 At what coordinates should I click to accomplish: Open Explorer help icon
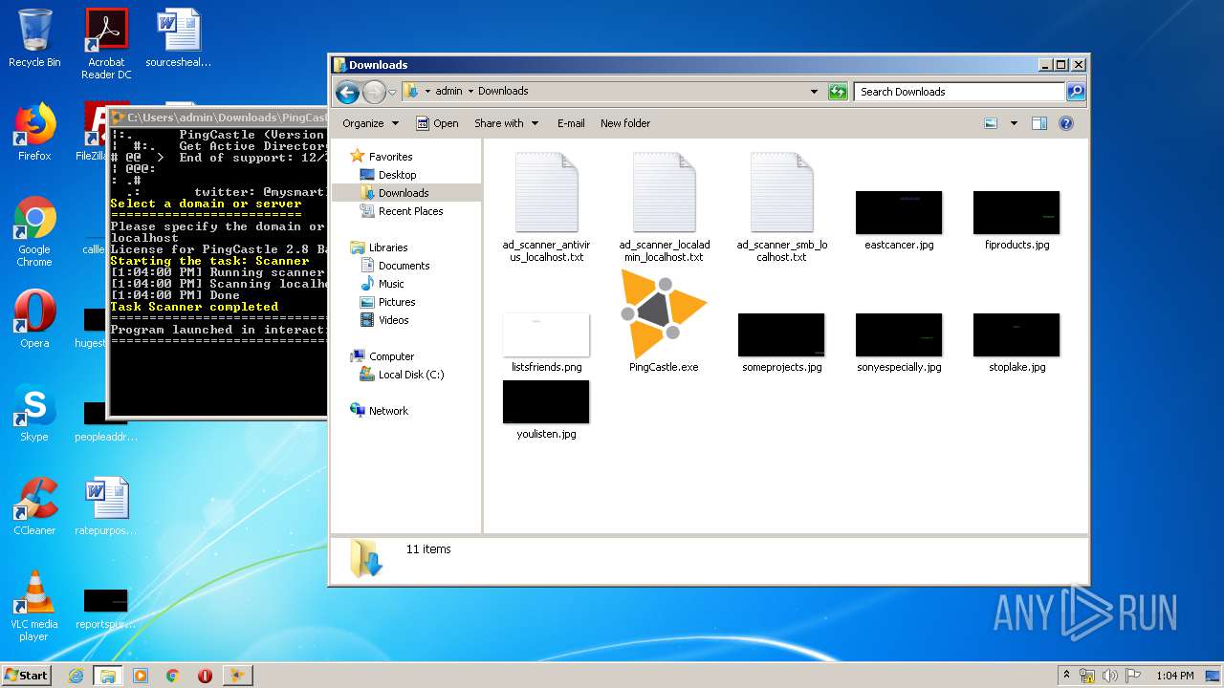[x=1066, y=123]
